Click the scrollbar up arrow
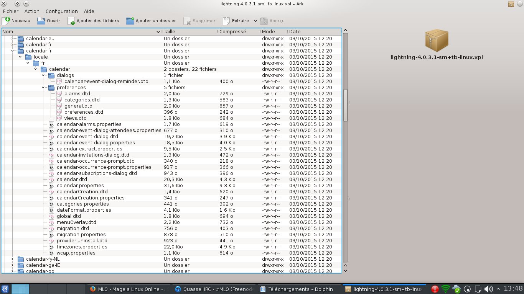The width and height of the screenshot is (524, 294). pos(345,30)
